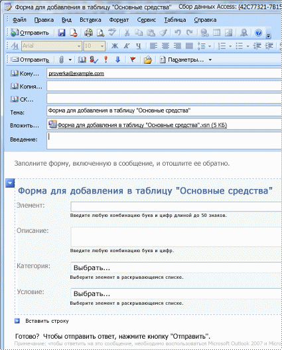This screenshot has height=350, width=282.
Task: Click the Insert Picture icon
Action: [x=228, y=33]
